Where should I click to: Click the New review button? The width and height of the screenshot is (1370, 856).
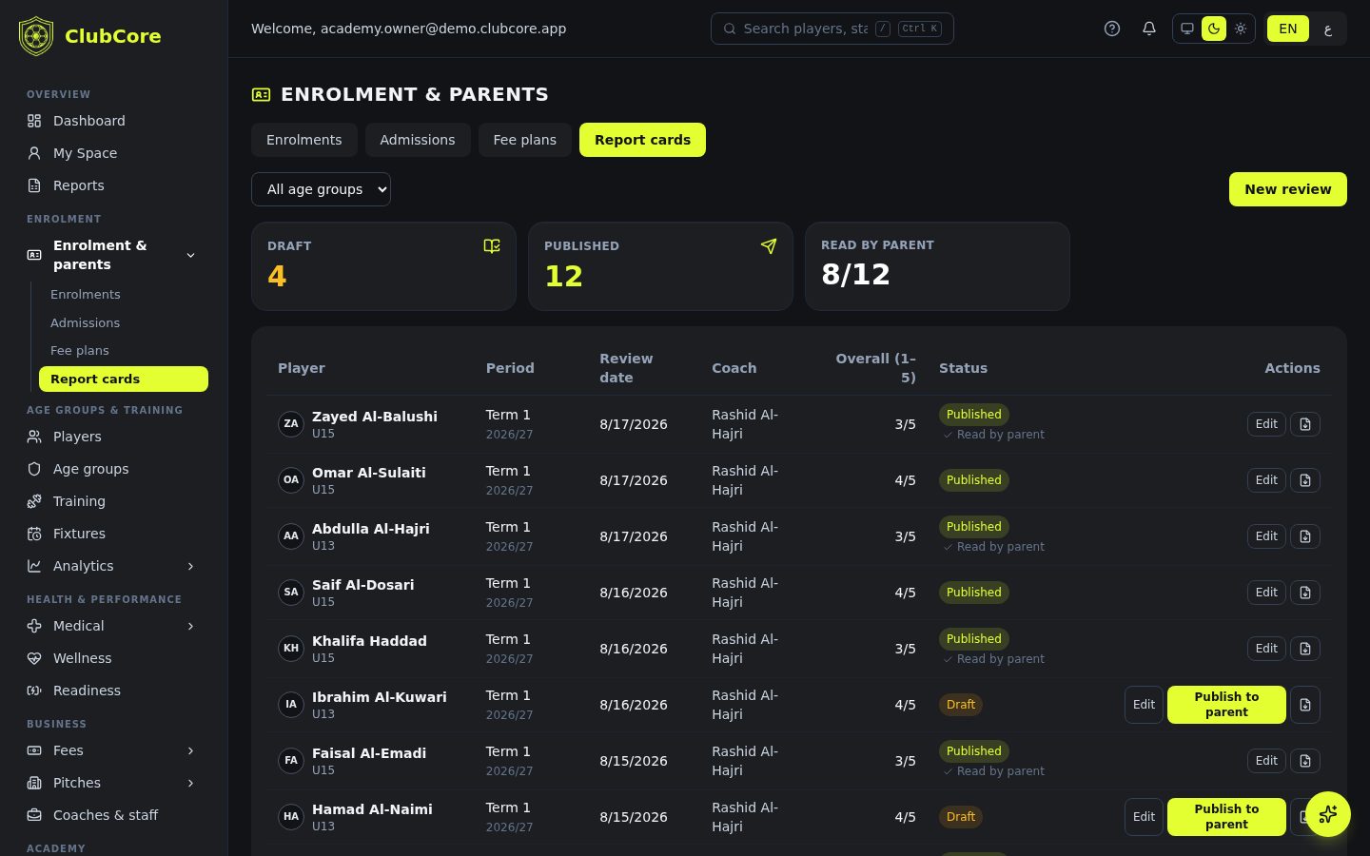coord(1288,189)
